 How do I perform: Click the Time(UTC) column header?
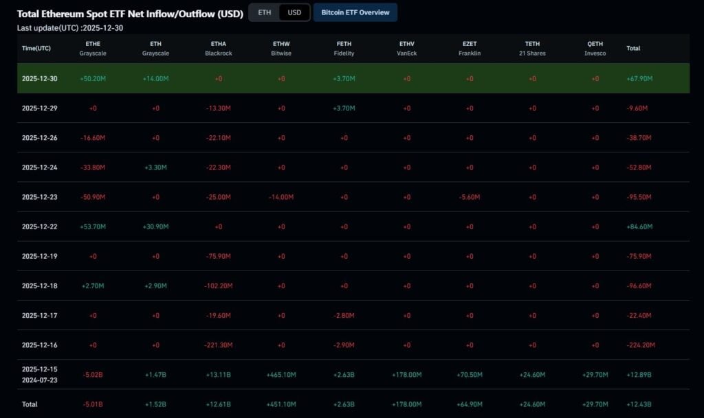(39, 48)
